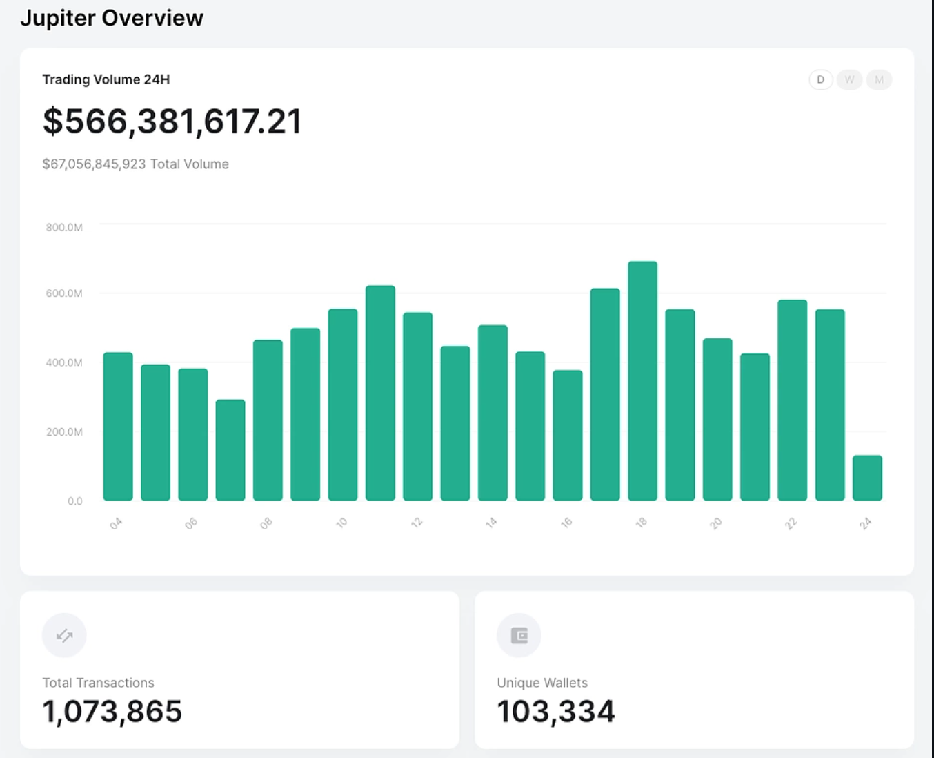
Task: Click the volume bar for day 22
Action: [792, 400]
